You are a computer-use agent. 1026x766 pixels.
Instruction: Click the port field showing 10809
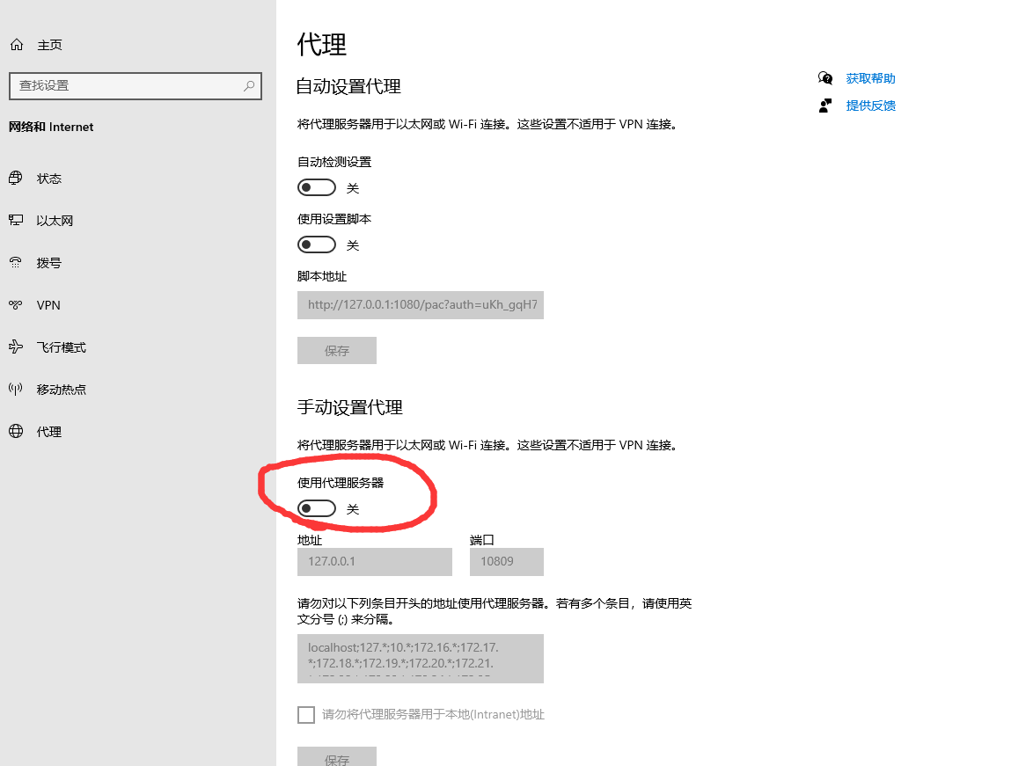point(507,562)
